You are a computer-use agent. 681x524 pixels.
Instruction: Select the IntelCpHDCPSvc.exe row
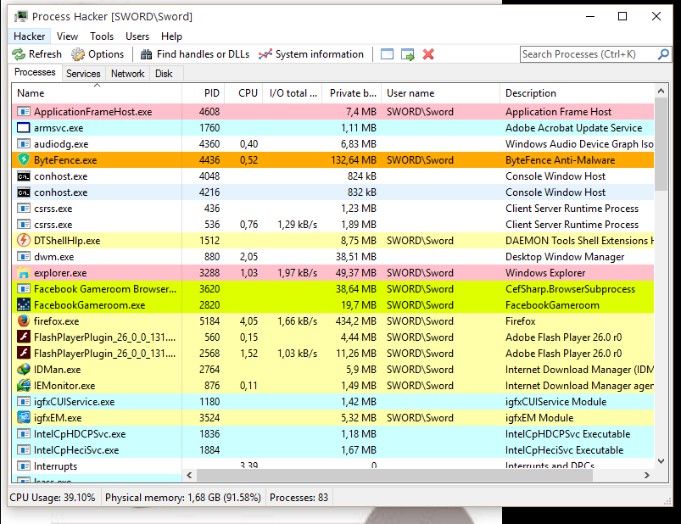pos(332,433)
